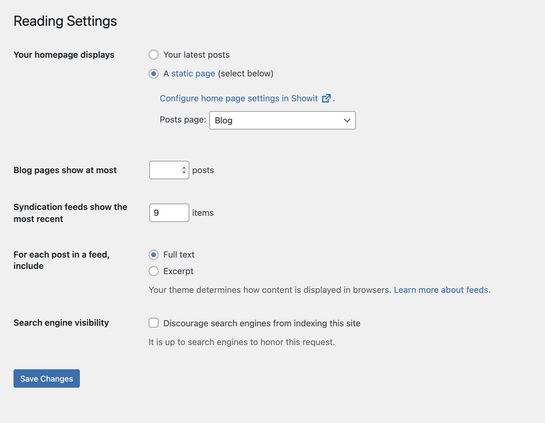This screenshot has height=423, width=545.
Task: Click the chevron arrow in Posts page select
Action: (x=347, y=121)
